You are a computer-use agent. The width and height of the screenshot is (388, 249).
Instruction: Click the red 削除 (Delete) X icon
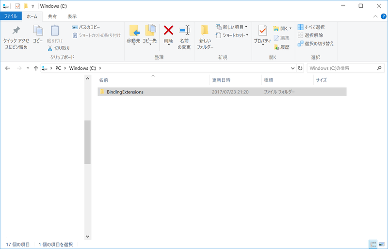point(168,31)
